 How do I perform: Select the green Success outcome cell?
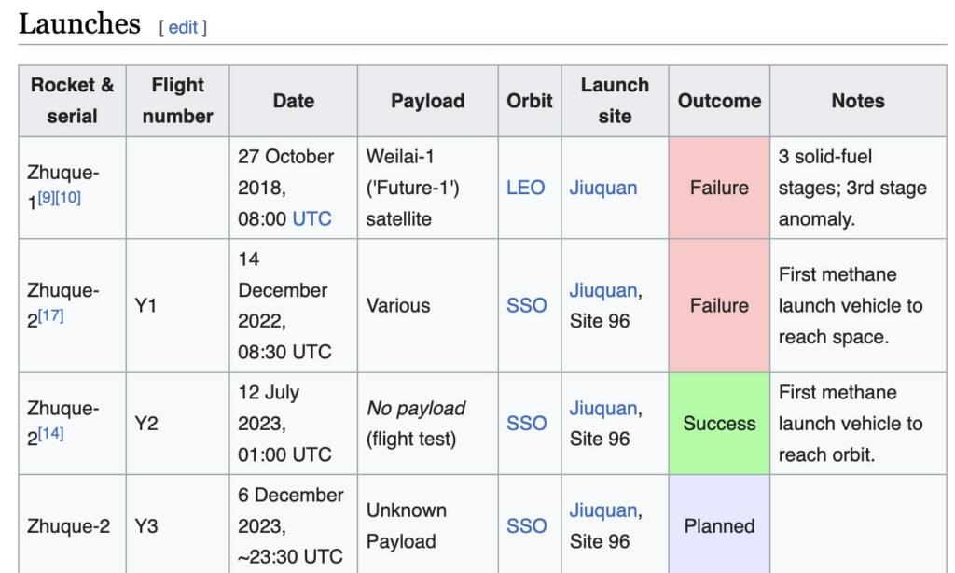tap(719, 424)
